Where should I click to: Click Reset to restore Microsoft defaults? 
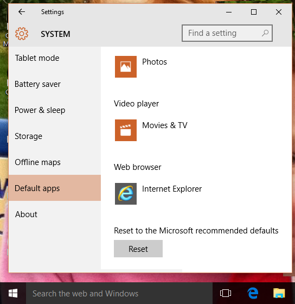pos(138,249)
